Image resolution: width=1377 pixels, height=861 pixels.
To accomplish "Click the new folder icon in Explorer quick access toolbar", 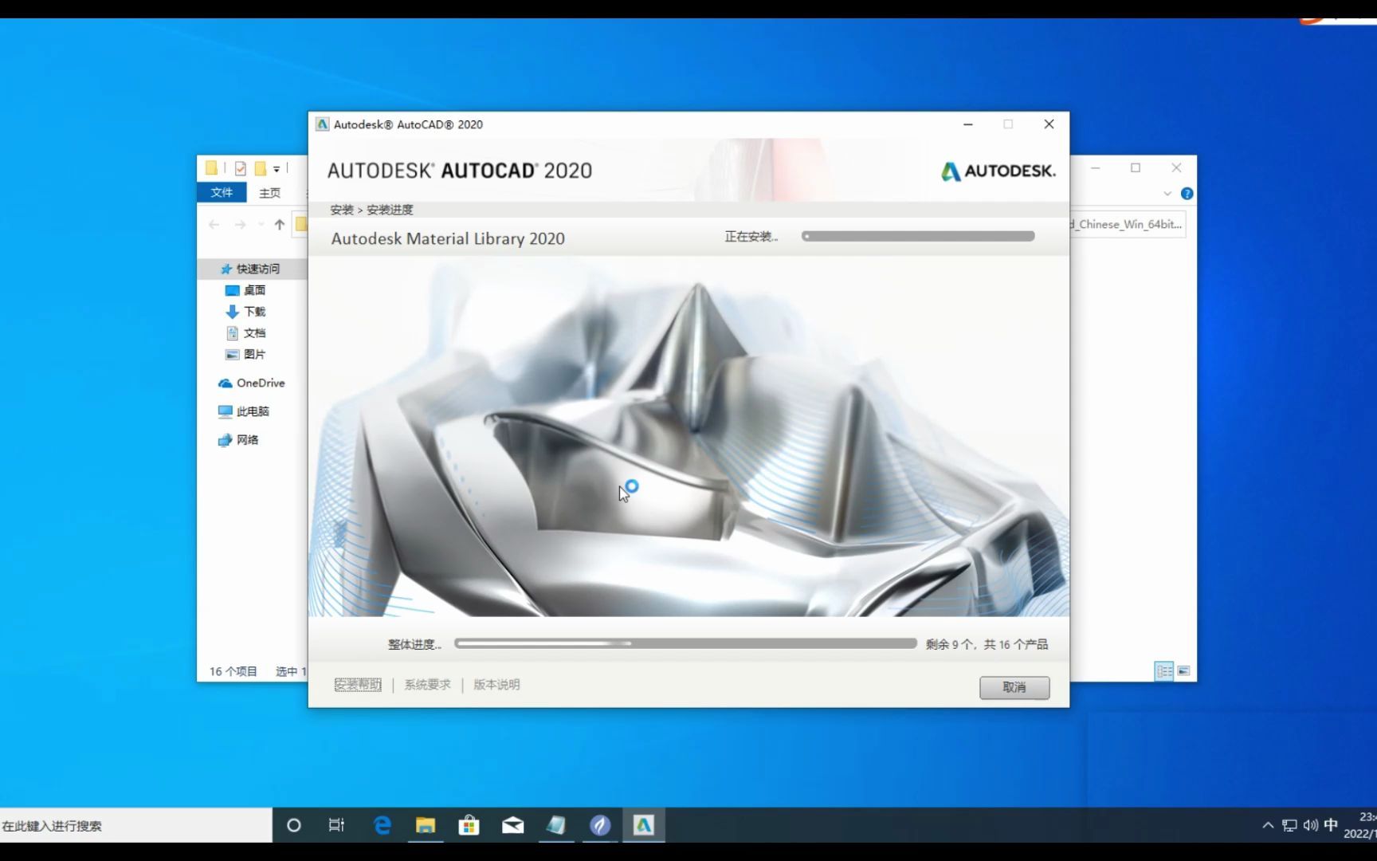I will point(260,168).
